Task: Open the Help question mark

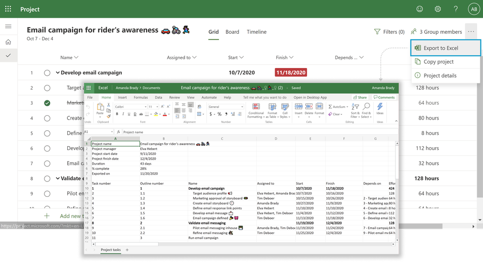Action: 455,9
